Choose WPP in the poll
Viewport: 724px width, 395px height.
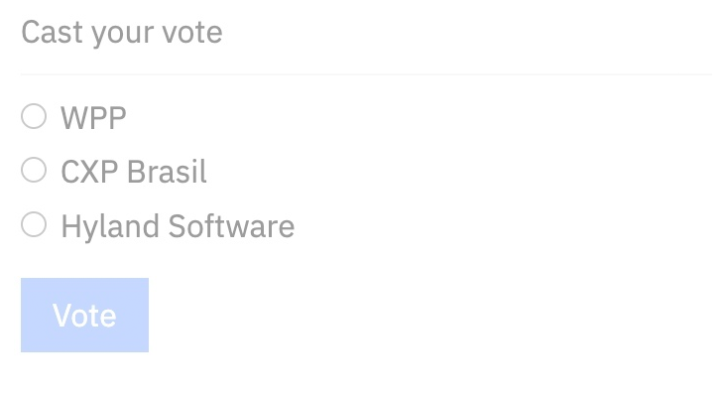[34, 116]
